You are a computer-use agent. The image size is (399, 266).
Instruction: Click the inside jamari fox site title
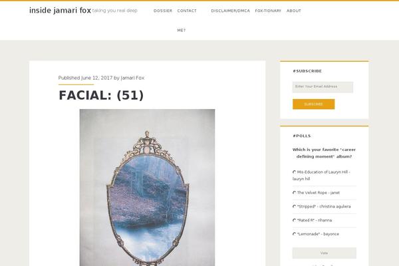60,11
